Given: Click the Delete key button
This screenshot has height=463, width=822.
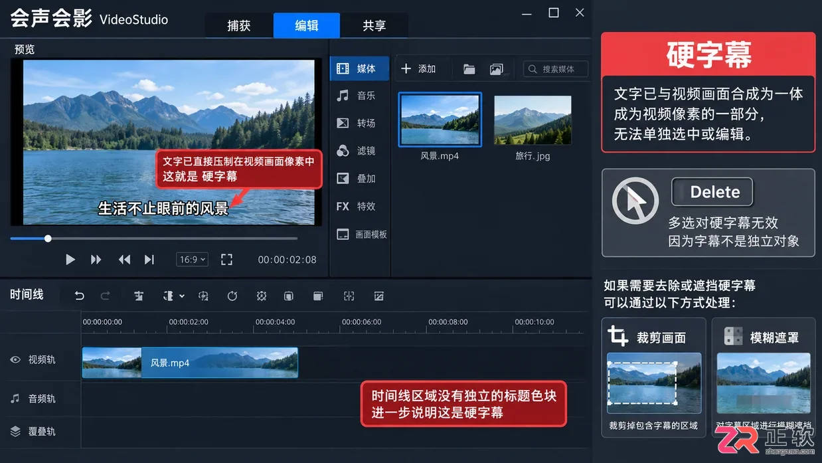Looking at the screenshot, I should click(x=712, y=192).
